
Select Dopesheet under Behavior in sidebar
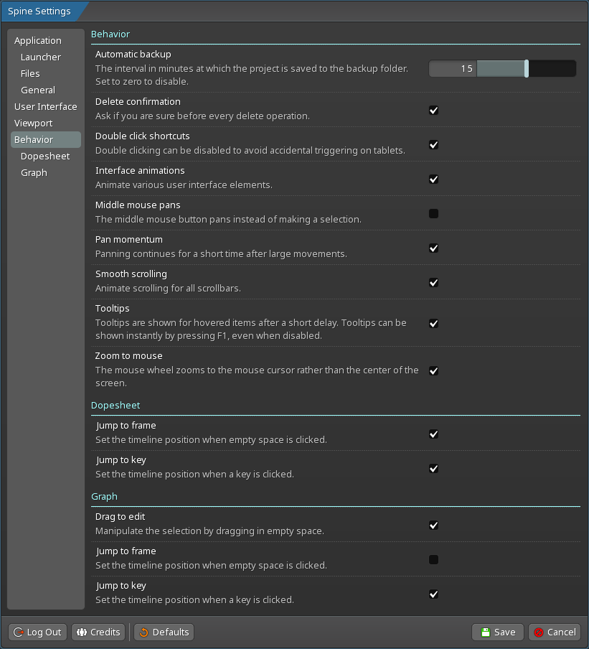click(45, 157)
